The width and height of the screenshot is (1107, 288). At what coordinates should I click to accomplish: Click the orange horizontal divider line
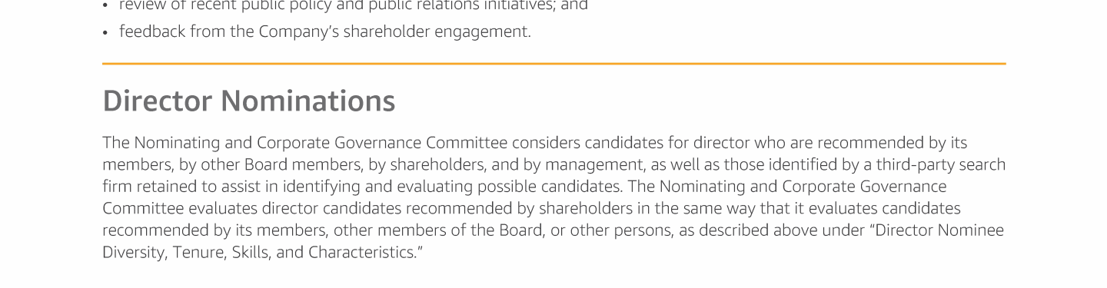[553, 64]
